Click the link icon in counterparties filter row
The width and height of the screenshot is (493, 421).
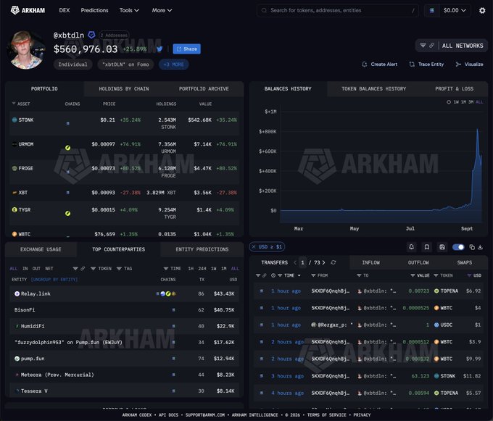coord(83,269)
